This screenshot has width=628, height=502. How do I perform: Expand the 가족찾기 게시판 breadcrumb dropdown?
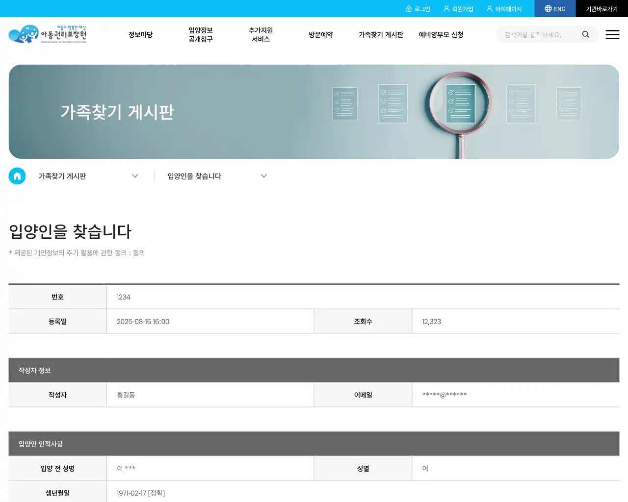135,176
